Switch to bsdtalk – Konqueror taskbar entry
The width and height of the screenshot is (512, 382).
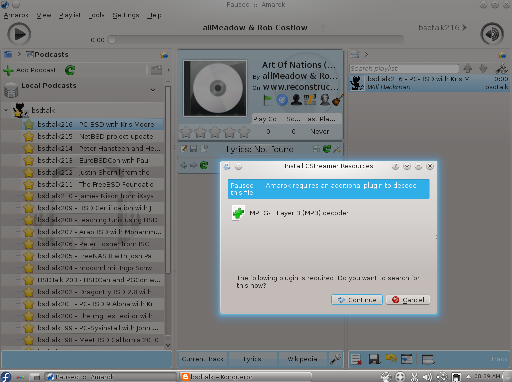(x=246, y=377)
